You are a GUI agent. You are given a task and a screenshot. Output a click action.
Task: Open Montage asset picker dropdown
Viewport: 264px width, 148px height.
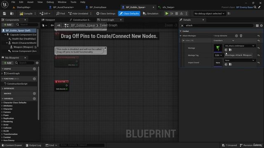[240, 46]
